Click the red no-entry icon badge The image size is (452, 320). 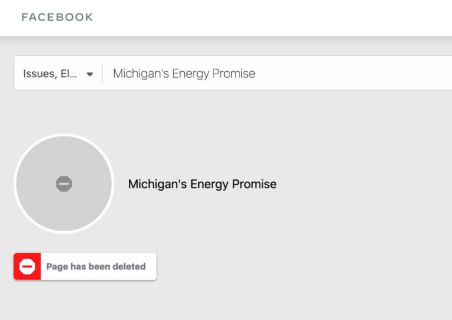coord(27,266)
